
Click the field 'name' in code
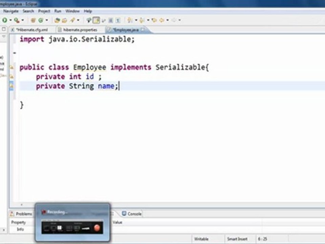(106, 86)
